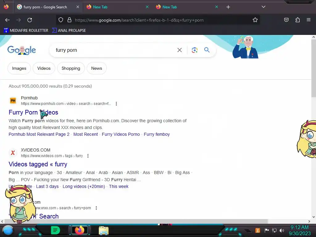Open the Windows Start orb
This screenshot has width=316, height=237.
[x=8, y=230]
